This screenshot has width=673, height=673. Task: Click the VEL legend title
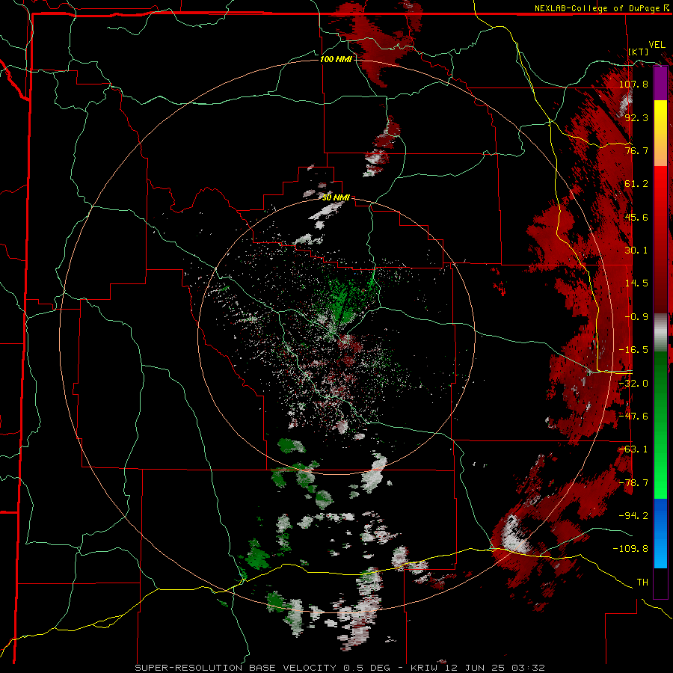(657, 45)
